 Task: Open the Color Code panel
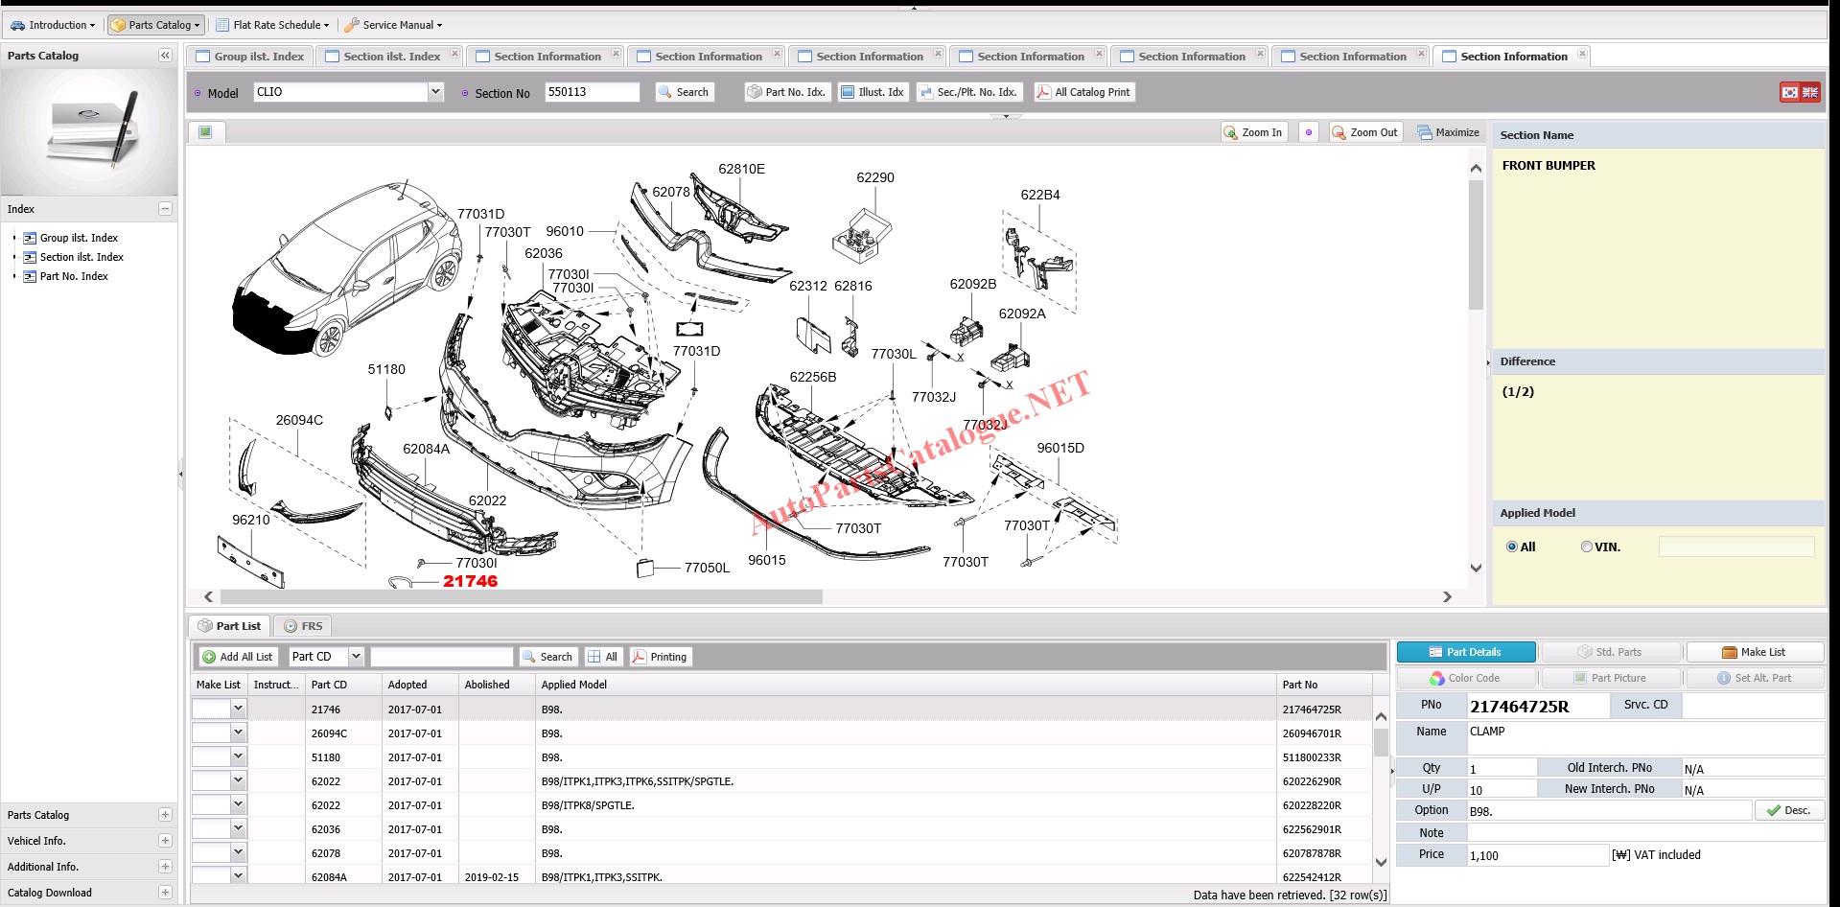(x=1465, y=678)
